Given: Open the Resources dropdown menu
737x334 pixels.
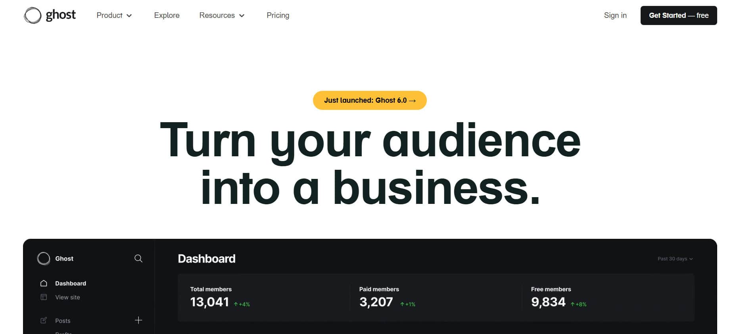Looking at the screenshot, I should (222, 15).
